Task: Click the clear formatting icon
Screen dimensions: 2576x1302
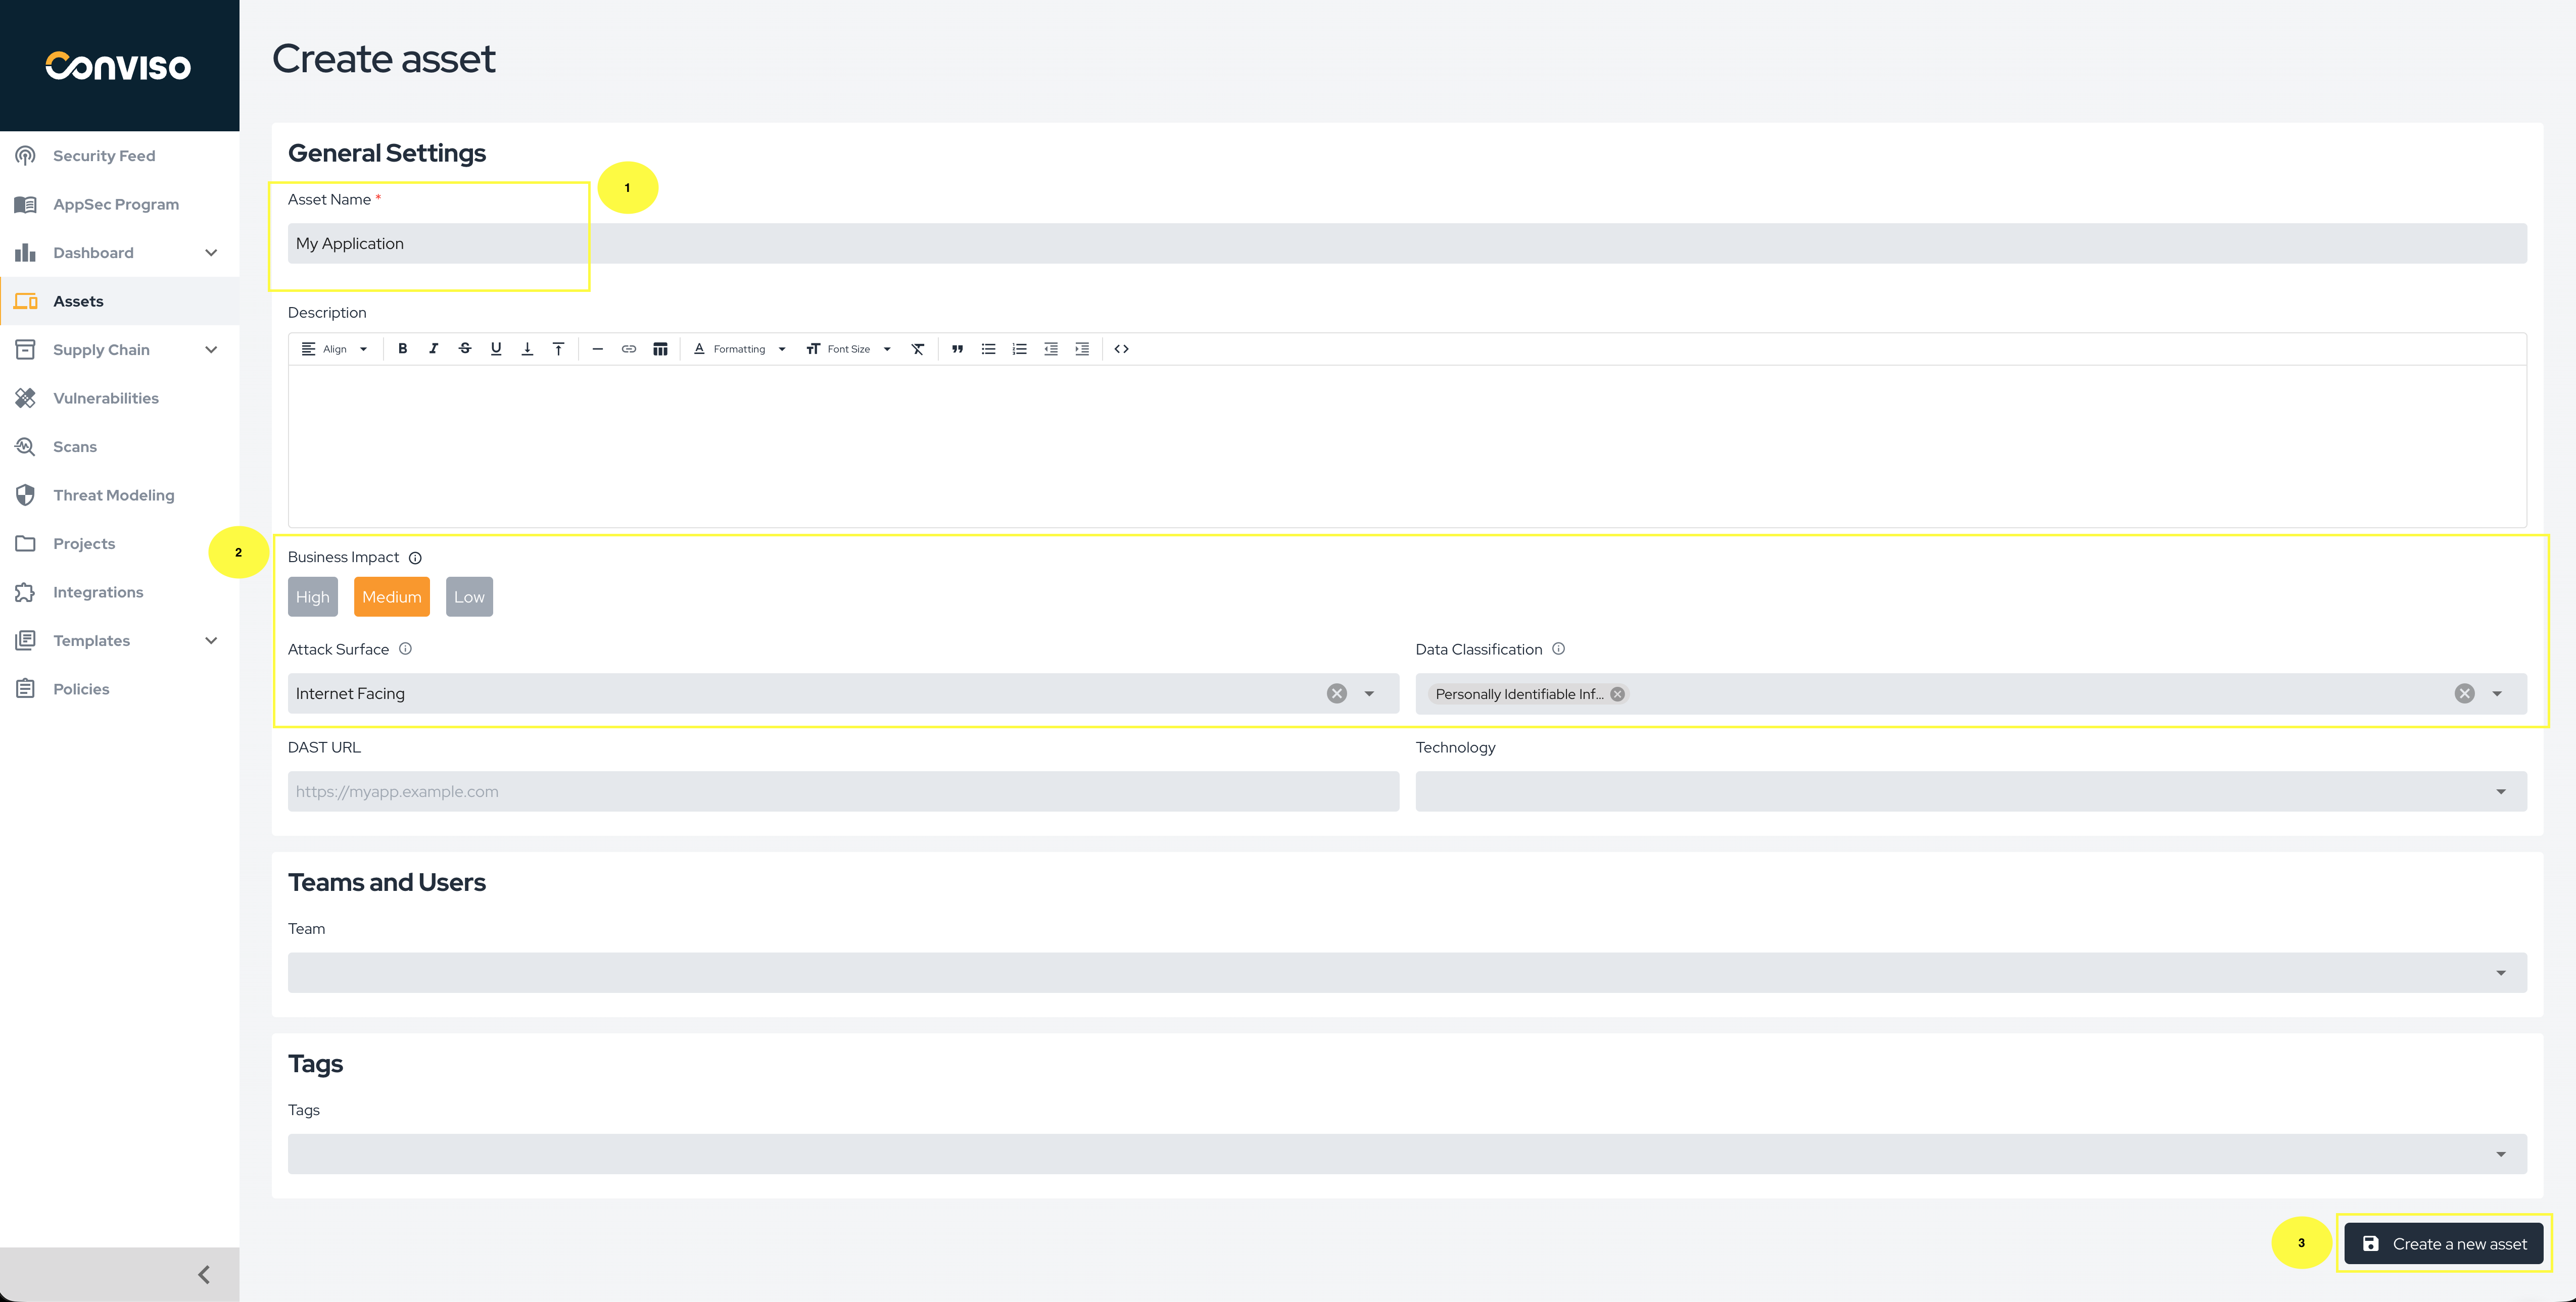Action: (917, 349)
